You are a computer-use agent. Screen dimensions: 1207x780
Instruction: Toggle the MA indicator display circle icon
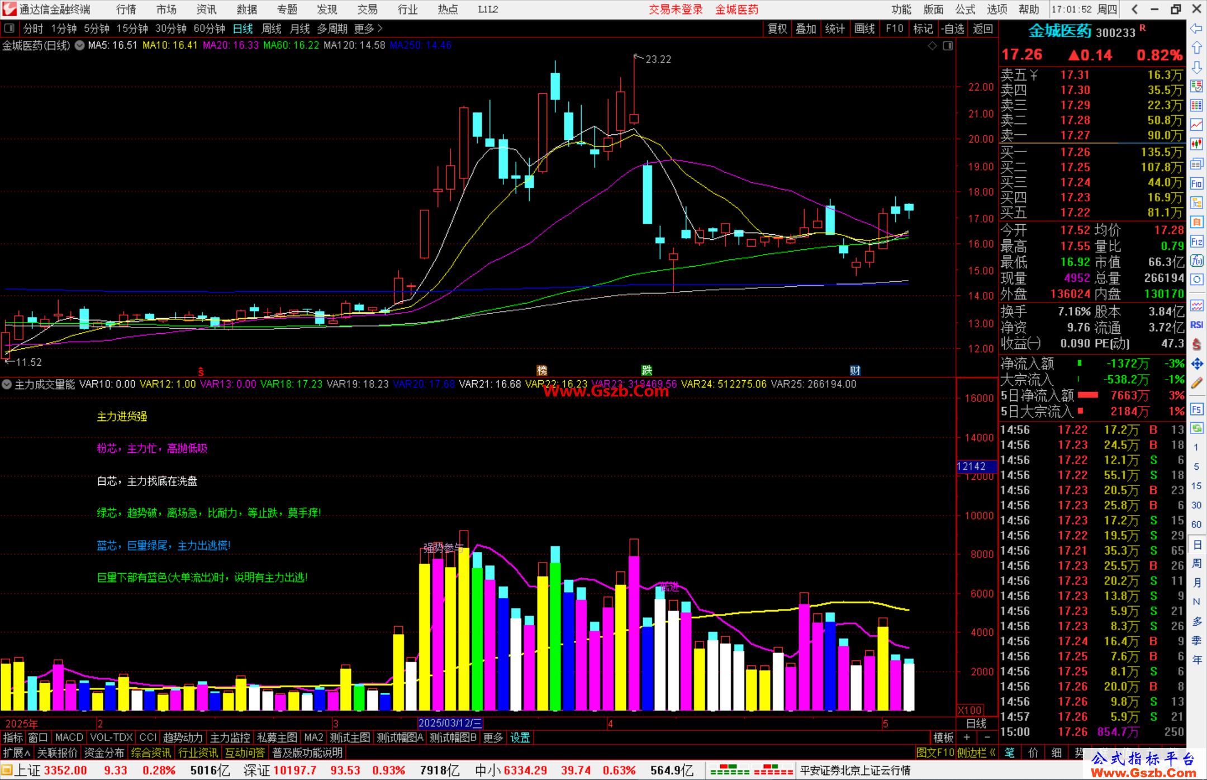[80, 45]
